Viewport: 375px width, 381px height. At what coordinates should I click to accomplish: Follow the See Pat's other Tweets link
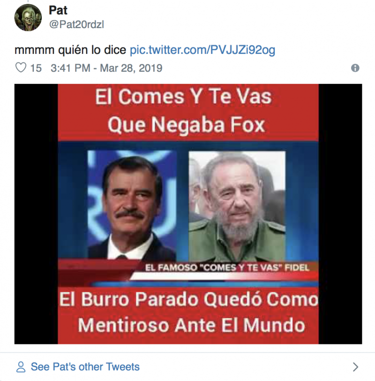[x=85, y=366]
